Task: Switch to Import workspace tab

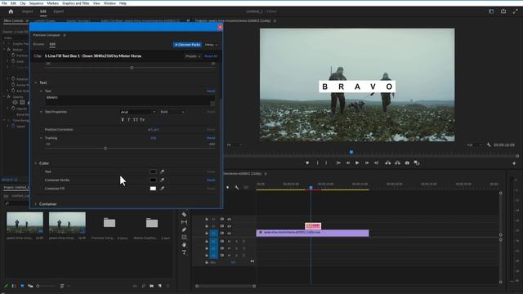Action: pyautogui.click(x=27, y=11)
